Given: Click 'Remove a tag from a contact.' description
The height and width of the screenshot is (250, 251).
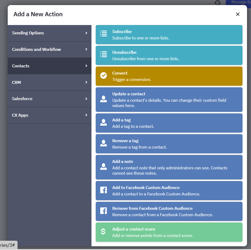Looking at the screenshot, I should point(139,147).
